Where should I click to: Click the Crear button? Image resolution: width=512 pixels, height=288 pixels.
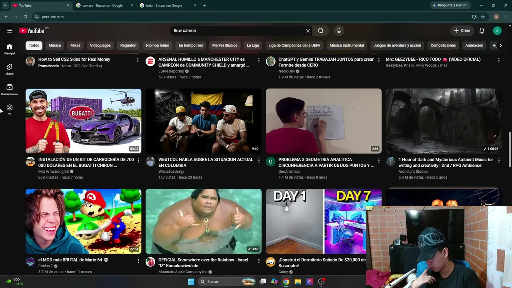pyautogui.click(x=462, y=30)
